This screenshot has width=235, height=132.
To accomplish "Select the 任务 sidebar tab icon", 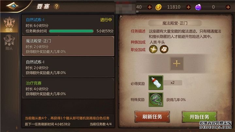I will tap(9, 24).
